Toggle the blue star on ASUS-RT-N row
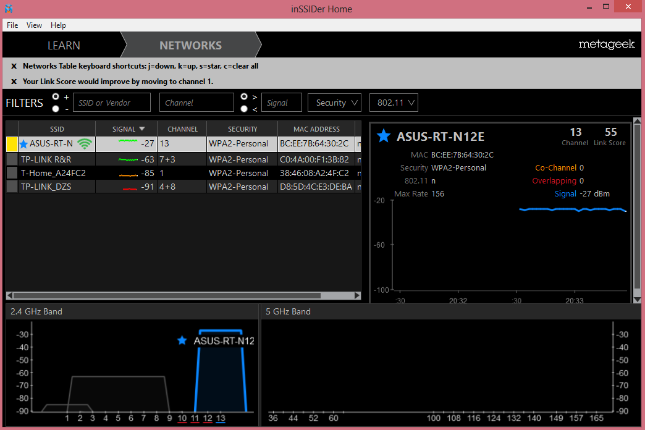Screen dimensions: 645x430 click(23, 144)
